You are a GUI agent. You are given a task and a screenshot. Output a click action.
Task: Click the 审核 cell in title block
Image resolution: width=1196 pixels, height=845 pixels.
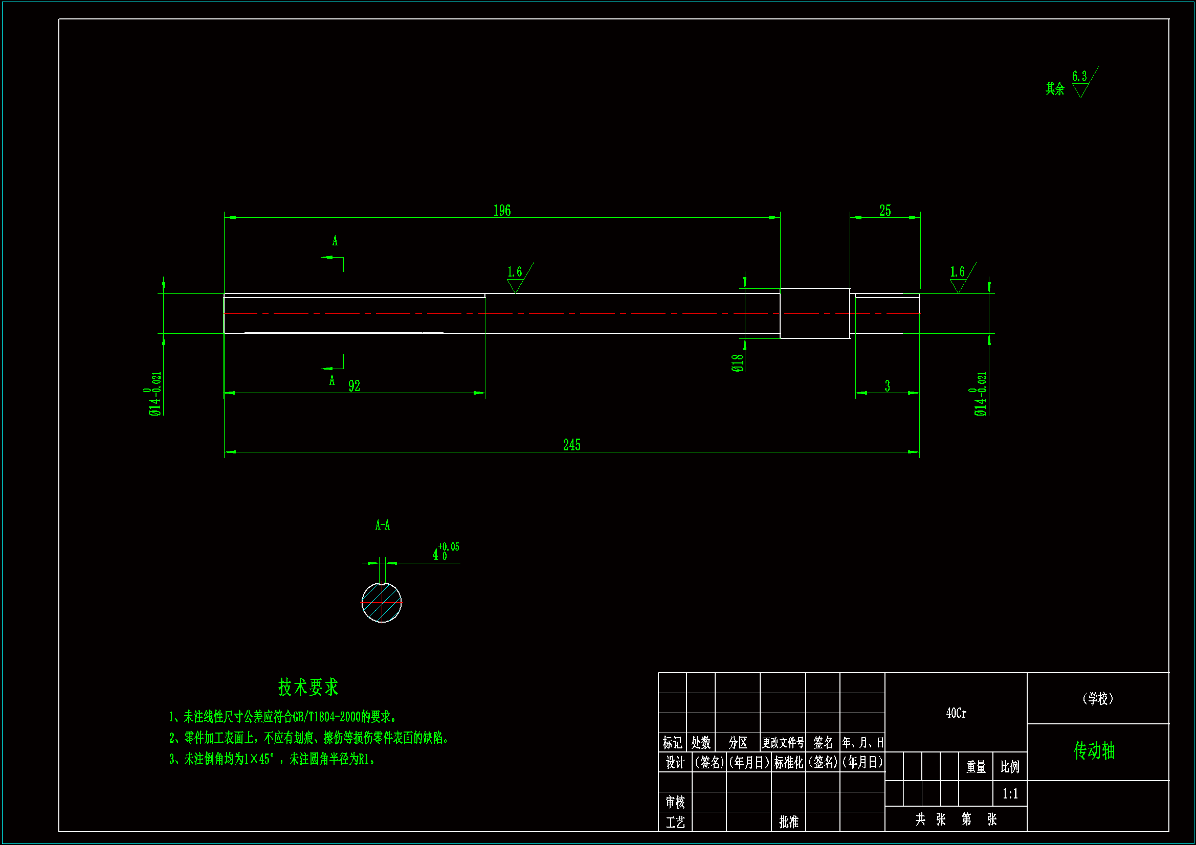(x=675, y=802)
